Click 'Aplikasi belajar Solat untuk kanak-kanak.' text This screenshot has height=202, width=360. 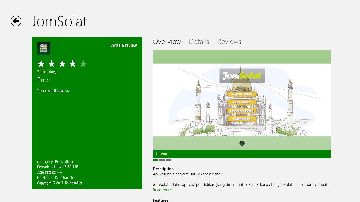188,174
